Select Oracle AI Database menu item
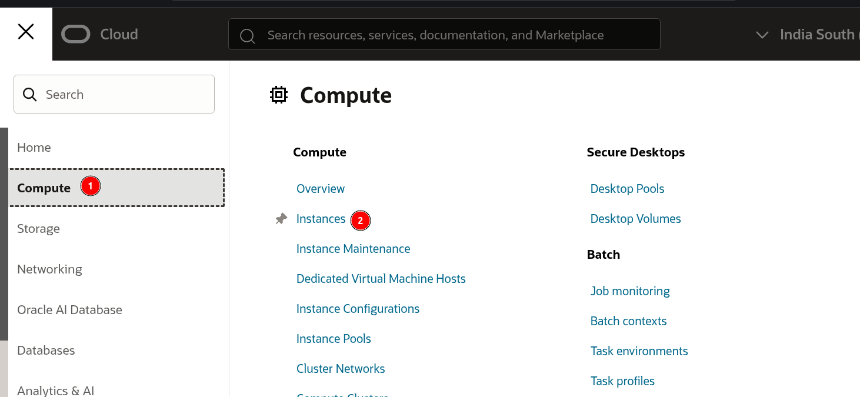This screenshot has width=860, height=397. [x=69, y=309]
